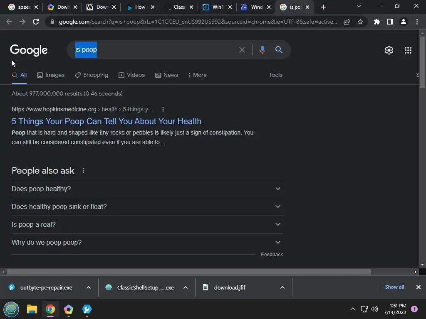This screenshot has height=319, width=426.
Task: Open the Extensions puzzle icon
Action: (x=377, y=22)
